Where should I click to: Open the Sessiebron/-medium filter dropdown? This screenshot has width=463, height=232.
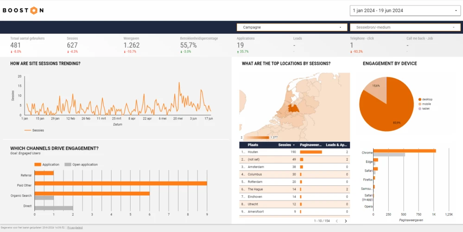tap(405, 27)
